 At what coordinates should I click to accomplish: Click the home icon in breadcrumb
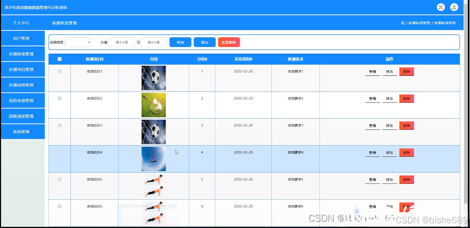click(402, 23)
